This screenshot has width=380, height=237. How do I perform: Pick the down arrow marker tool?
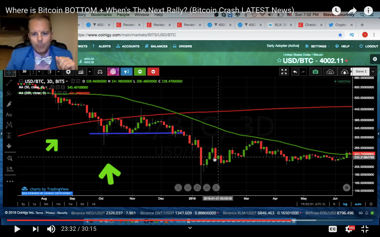(x=9, y=146)
